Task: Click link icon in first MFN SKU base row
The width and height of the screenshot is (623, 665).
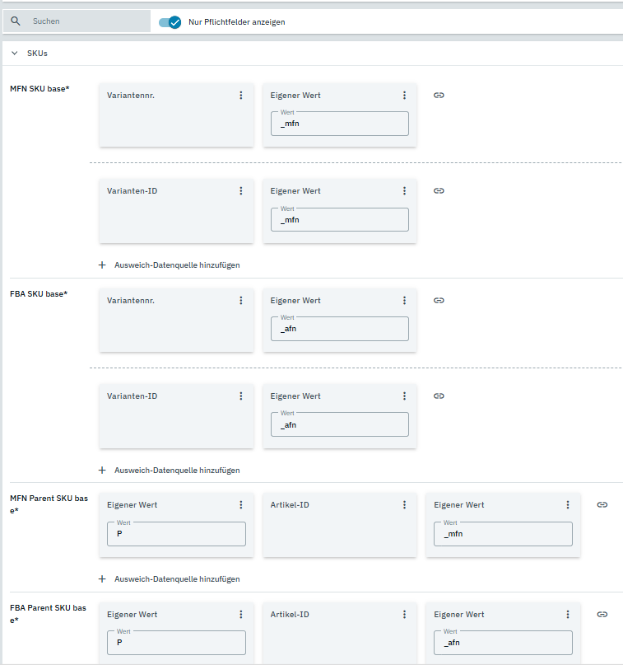Action: (439, 96)
